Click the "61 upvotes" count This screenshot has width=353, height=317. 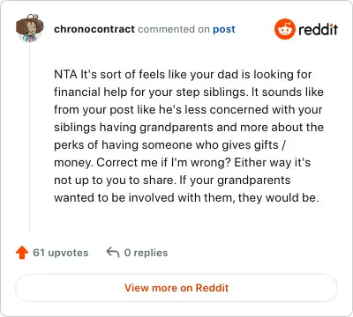(x=61, y=253)
